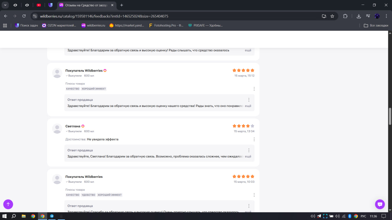Image resolution: width=392 pixels, height=220 pixels.
Task: View site information icon in address bar
Action: click(35, 16)
